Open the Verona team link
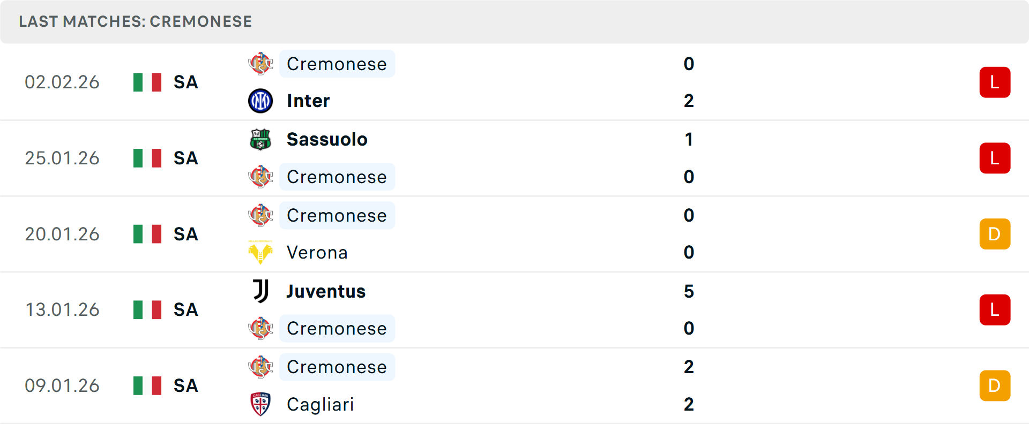The height and width of the screenshot is (424, 1029). [x=317, y=252]
